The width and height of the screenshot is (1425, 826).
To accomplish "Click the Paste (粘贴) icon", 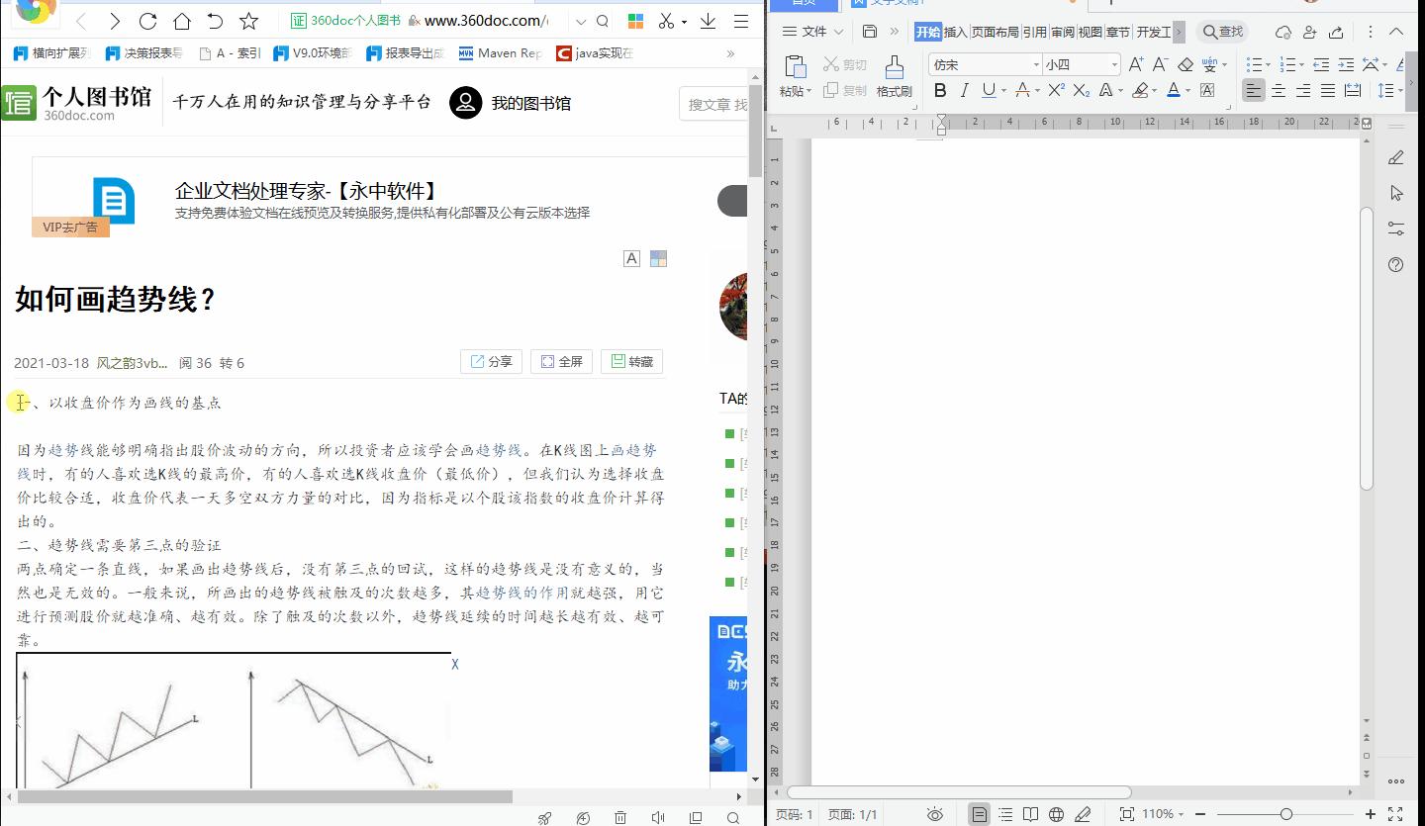I will pos(796,69).
